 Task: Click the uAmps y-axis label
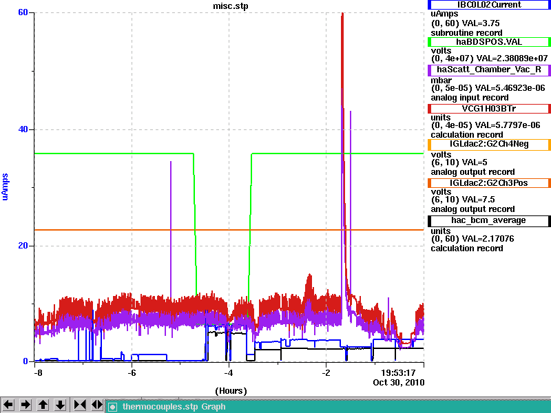[5, 187]
